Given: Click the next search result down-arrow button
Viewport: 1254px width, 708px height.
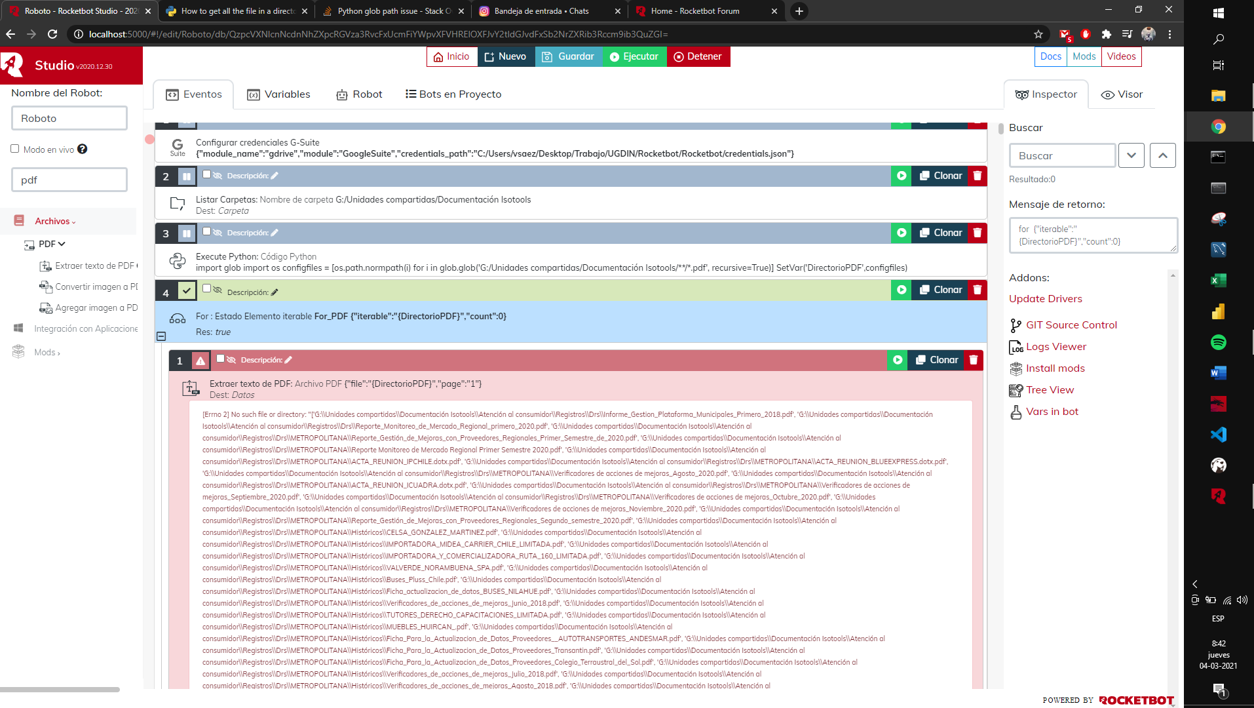Looking at the screenshot, I should [1131, 155].
